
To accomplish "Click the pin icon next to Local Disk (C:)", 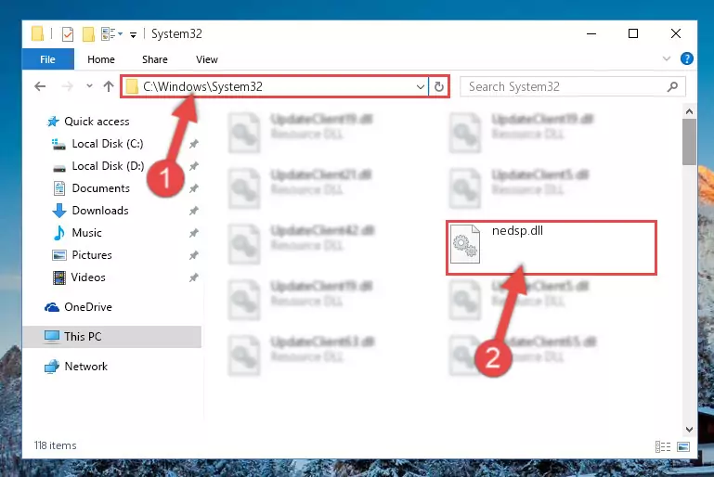I will 193,144.
